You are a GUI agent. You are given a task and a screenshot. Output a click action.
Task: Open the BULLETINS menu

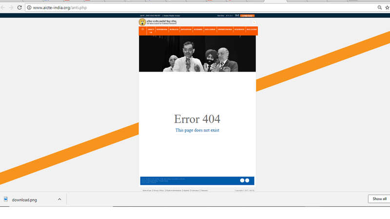[x=252, y=29]
